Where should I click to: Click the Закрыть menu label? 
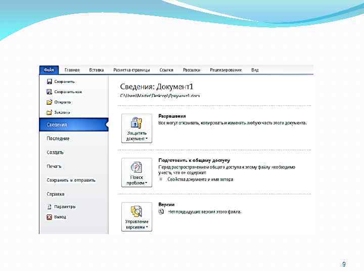(x=62, y=112)
